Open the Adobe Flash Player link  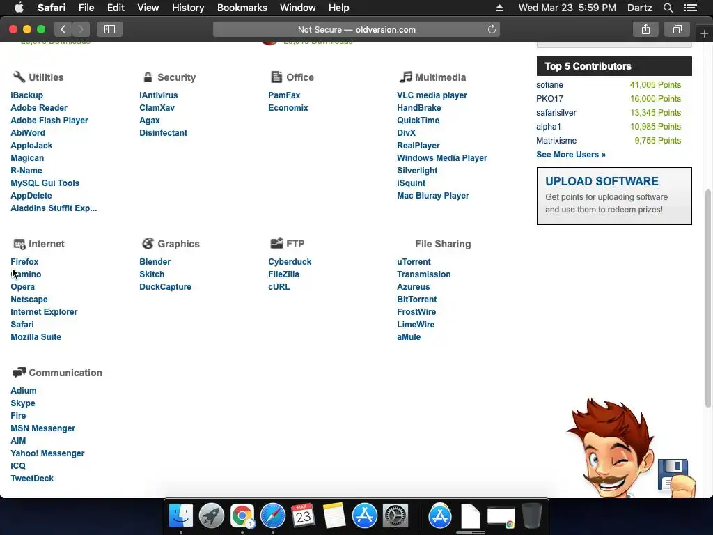click(x=49, y=121)
